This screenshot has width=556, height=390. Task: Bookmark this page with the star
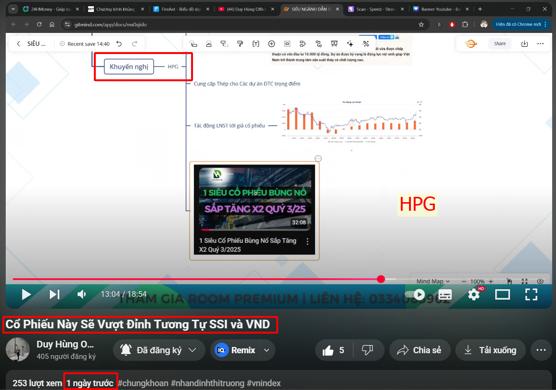coord(421,24)
